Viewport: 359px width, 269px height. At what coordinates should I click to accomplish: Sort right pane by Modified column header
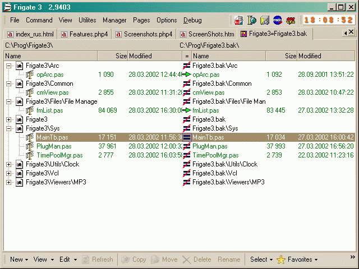pos(326,56)
